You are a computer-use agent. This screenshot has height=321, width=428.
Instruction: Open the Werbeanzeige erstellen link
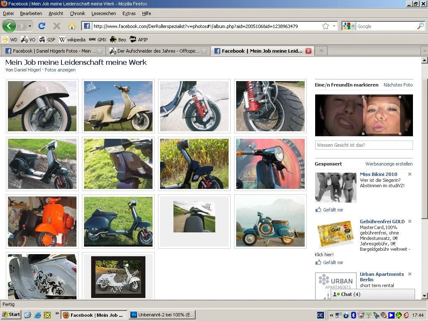[389, 164]
